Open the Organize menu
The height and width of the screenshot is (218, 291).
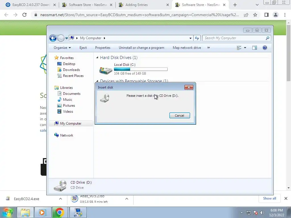(62, 48)
